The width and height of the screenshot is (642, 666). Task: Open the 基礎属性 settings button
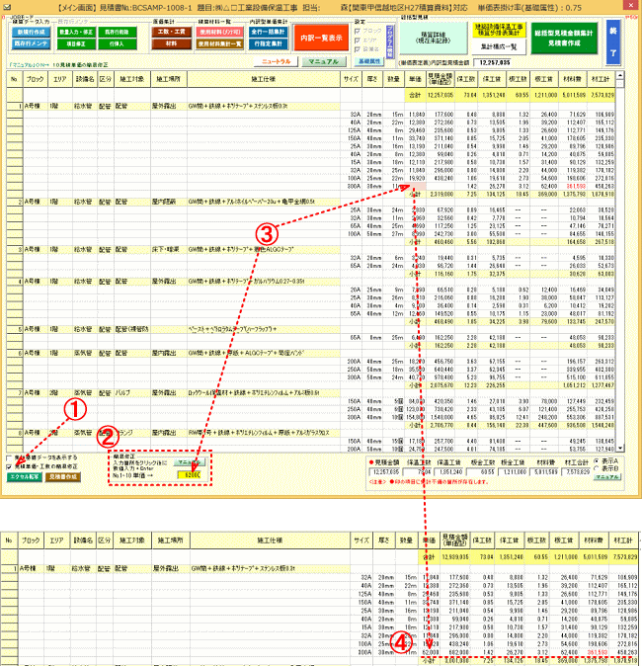point(369,61)
